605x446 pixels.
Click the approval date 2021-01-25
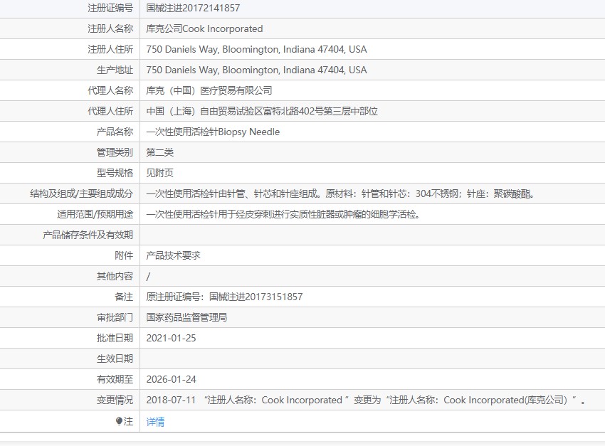(x=171, y=338)
